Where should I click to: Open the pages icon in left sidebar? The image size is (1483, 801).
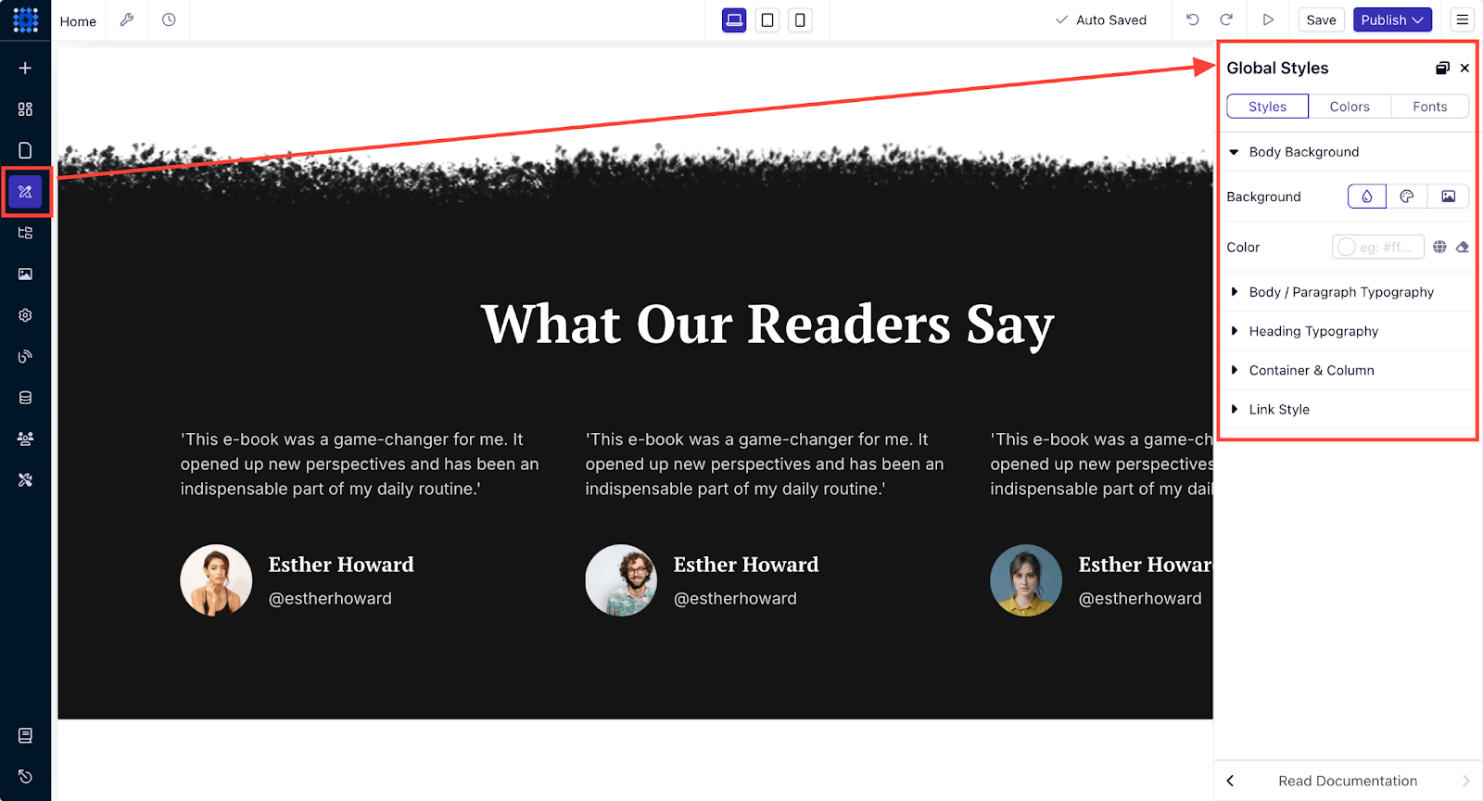pos(25,150)
